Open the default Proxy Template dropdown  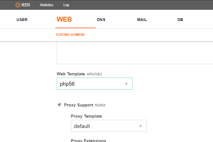pyautogui.click(x=109, y=126)
